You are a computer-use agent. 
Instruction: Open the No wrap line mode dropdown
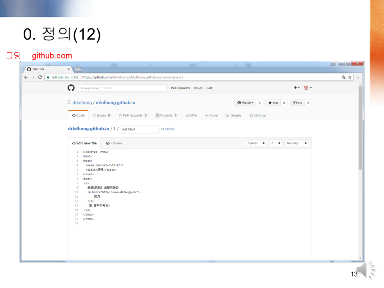point(296,143)
